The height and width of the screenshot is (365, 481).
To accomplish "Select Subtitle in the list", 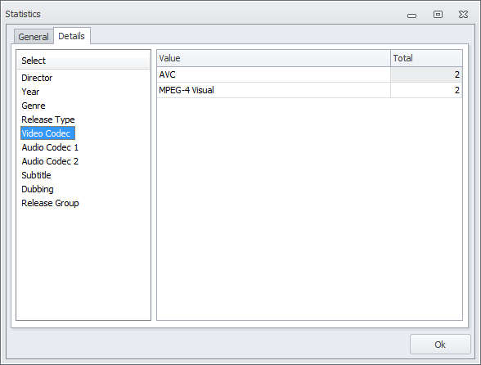I will (x=36, y=175).
